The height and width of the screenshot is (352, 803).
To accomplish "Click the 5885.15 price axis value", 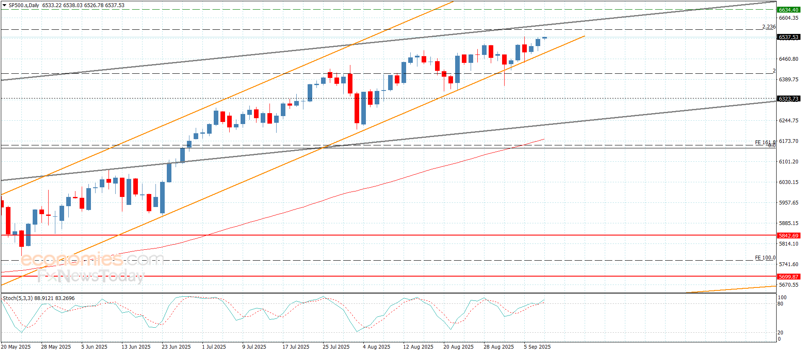I will click(788, 223).
